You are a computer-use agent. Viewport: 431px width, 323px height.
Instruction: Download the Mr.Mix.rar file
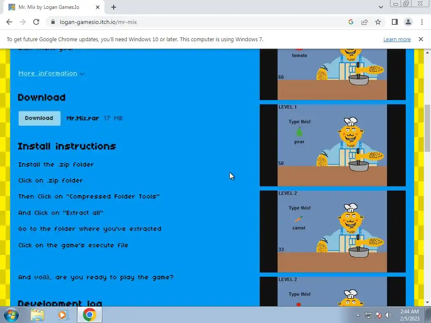coord(39,118)
